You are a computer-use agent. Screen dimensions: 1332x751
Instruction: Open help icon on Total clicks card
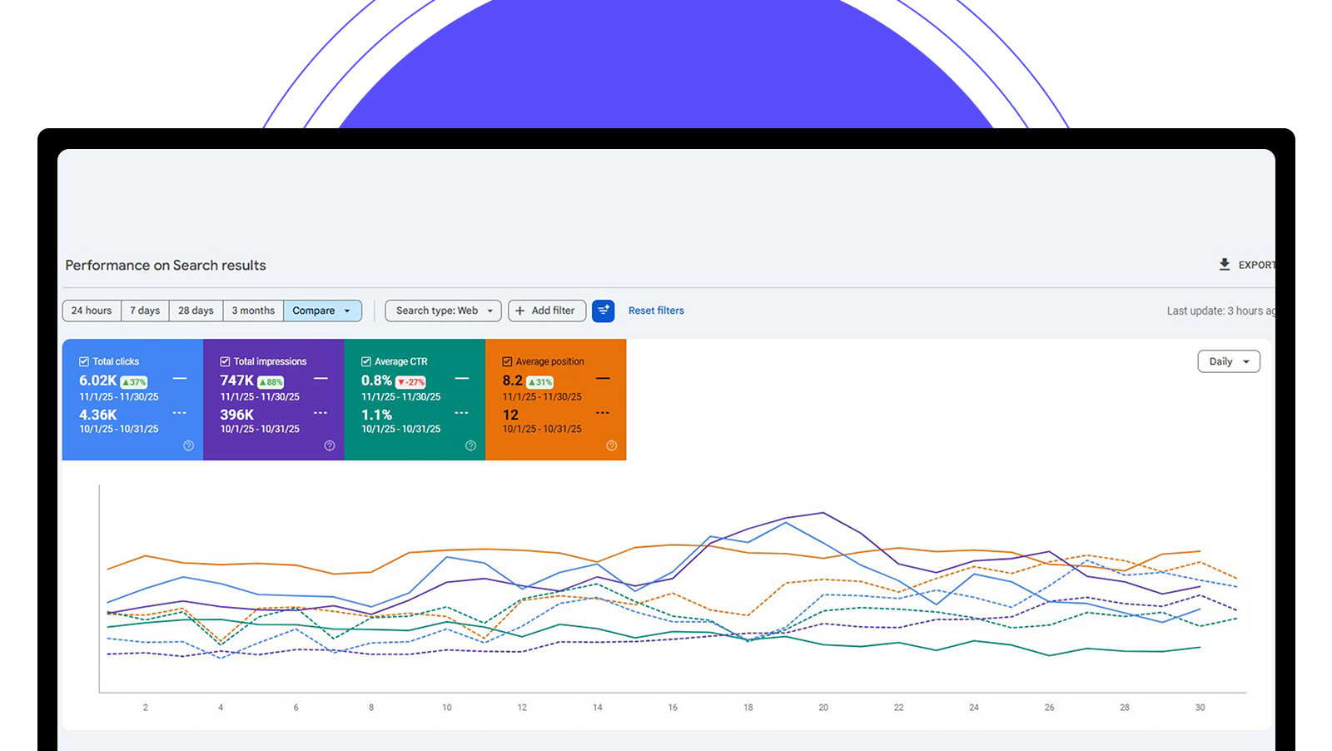point(188,445)
